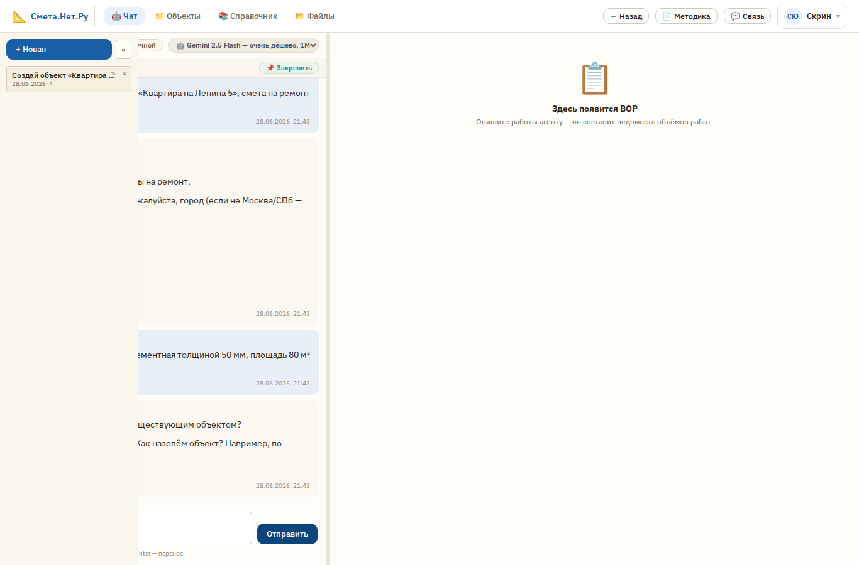Click the Назад button
This screenshot has width=859, height=565.
click(626, 16)
